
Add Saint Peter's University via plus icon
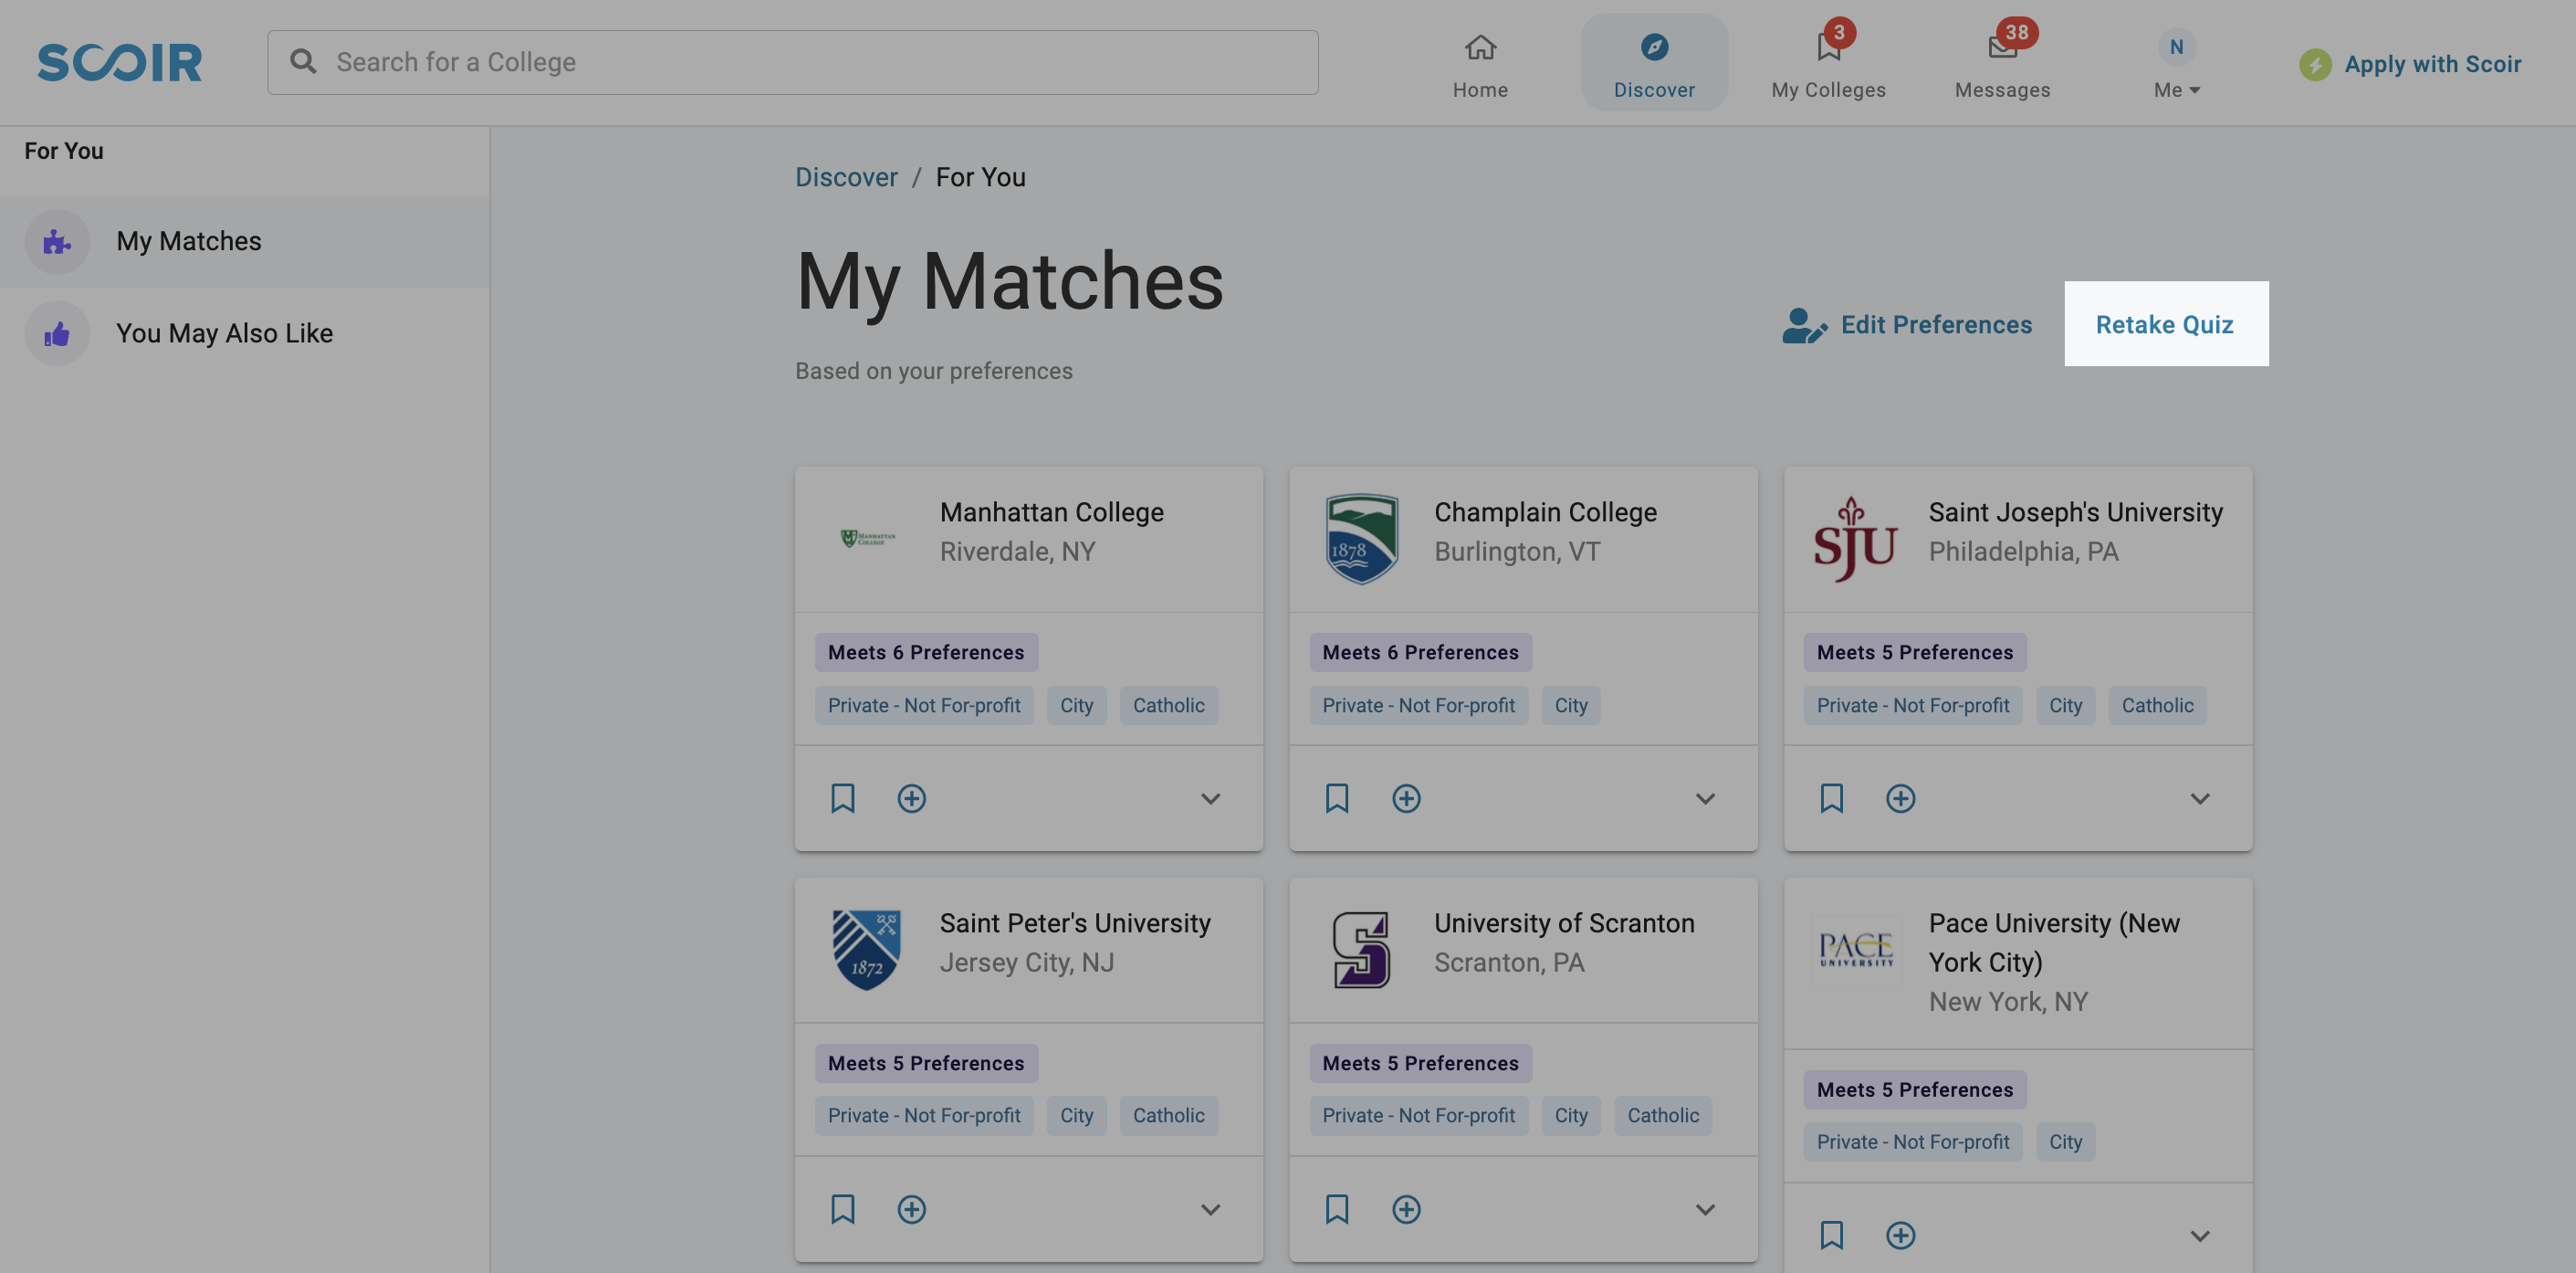point(911,1208)
